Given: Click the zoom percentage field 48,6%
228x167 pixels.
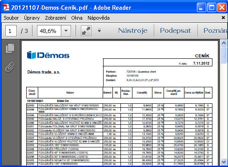Looking at the screenshot, I should tap(49, 31).
